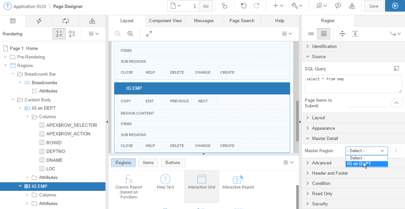This screenshot has width=405, height=209.
Task: Open the Layout menu dropdown
Action: [x=287, y=34]
